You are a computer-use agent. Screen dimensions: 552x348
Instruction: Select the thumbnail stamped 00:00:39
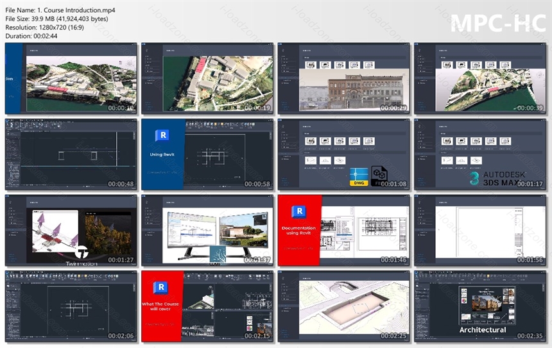click(x=481, y=79)
